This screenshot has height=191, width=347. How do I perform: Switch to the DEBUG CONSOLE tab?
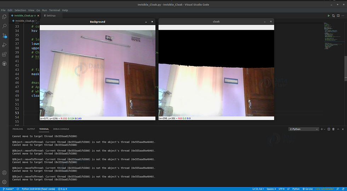click(61, 129)
